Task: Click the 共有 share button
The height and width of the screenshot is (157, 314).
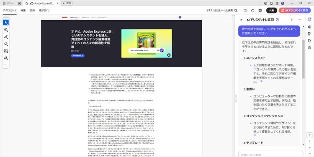Action: [x=272, y=10]
